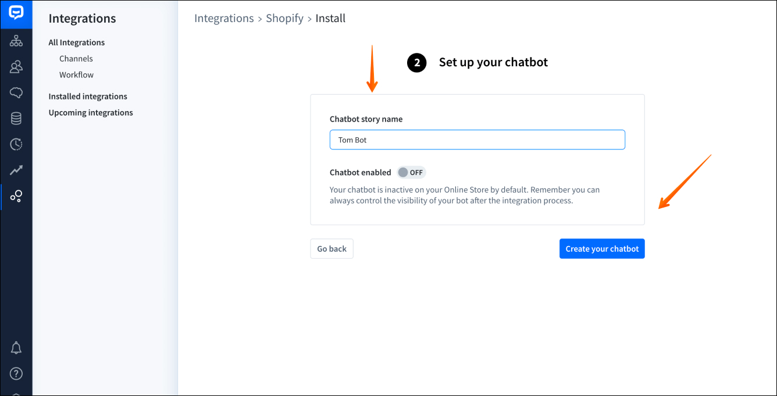Go to Integrations via breadcrumb

tap(224, 19)
